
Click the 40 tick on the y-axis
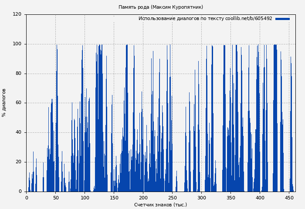pyautogui.click(x=18, y=133)
